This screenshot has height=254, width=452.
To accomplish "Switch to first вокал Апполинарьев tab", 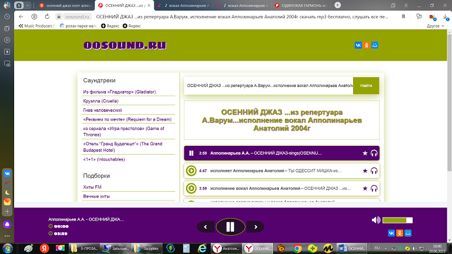I will pyautogui.click(x=184, y=5).
